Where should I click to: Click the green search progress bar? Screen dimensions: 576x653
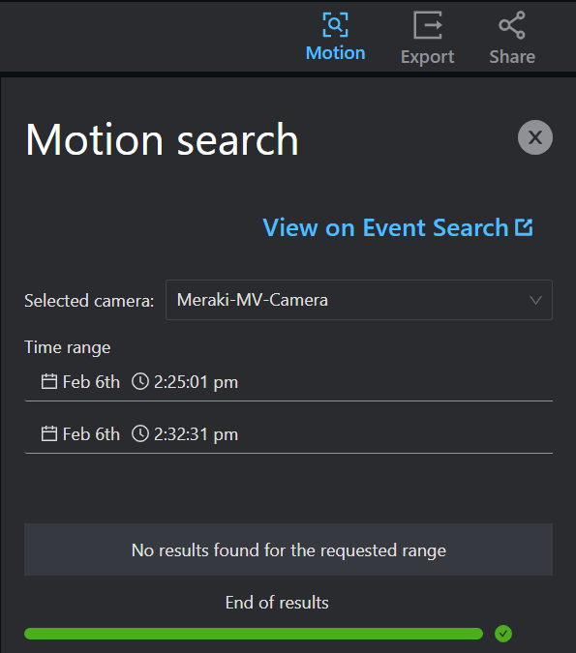pos(254,634)
